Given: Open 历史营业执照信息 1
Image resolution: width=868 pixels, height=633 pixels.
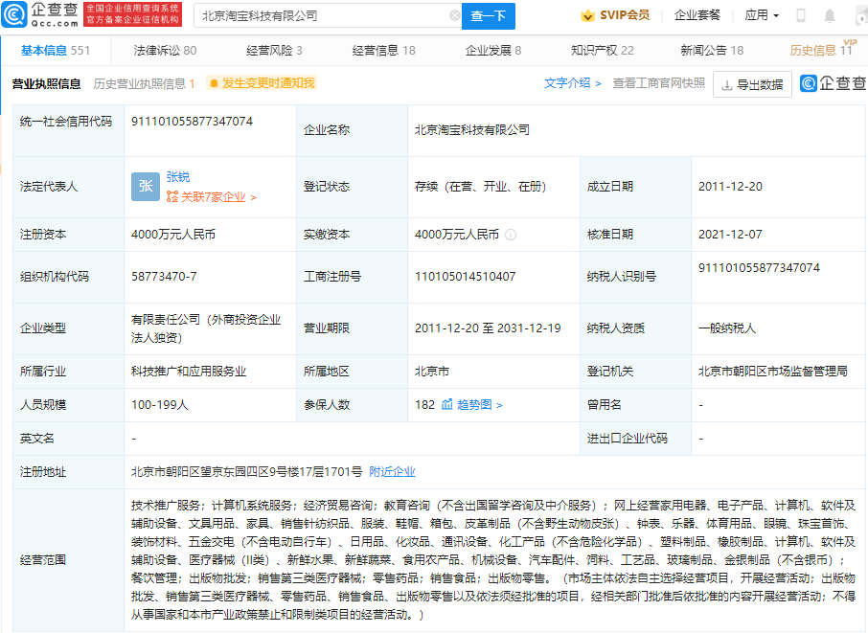Looking at the screenshot, I should tap(144, 83).
